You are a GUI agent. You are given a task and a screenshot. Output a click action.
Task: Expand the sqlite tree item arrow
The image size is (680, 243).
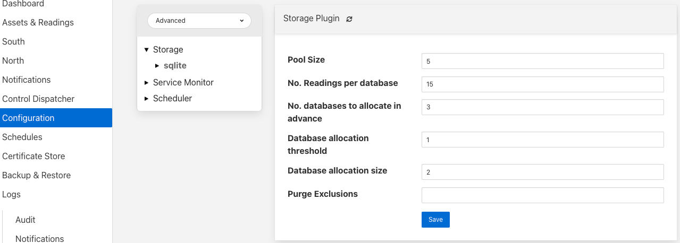coord(157,66)
